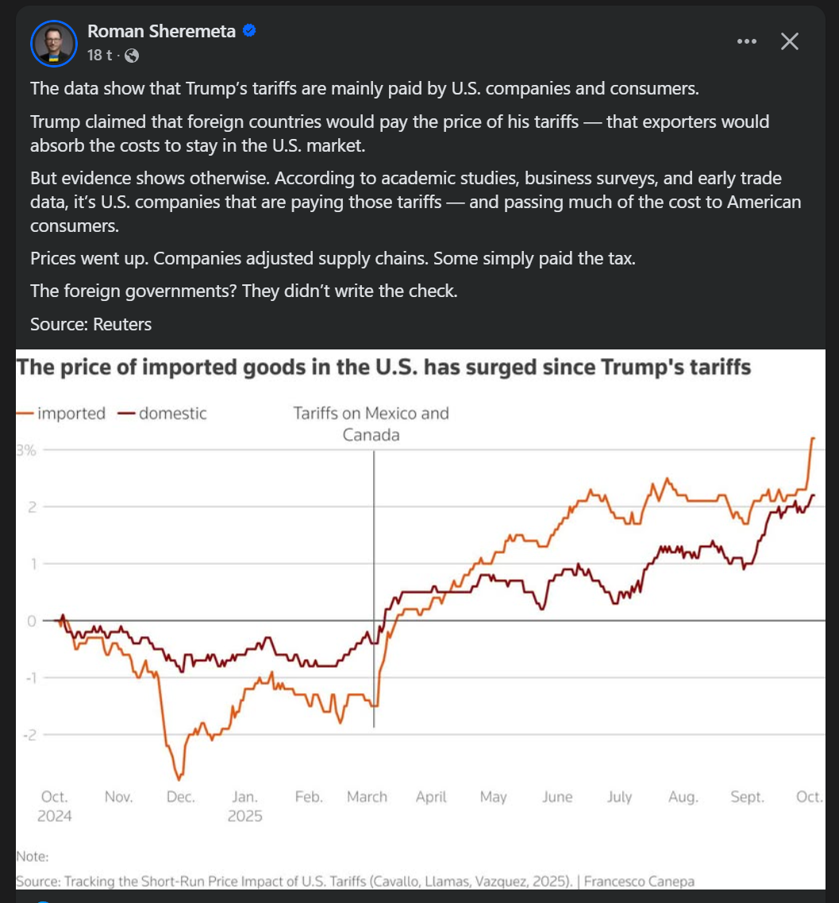Screen dimensions: 839x903
Task: Open Roman Sheremeta's profile picture
Action: click(x=52, y=43)
